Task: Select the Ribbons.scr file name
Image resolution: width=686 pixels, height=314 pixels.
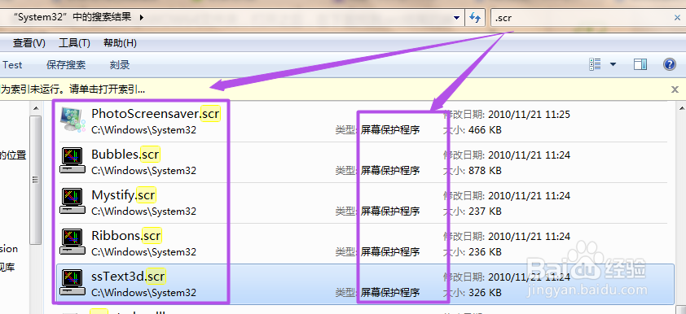Action: (x=126, y=236)
